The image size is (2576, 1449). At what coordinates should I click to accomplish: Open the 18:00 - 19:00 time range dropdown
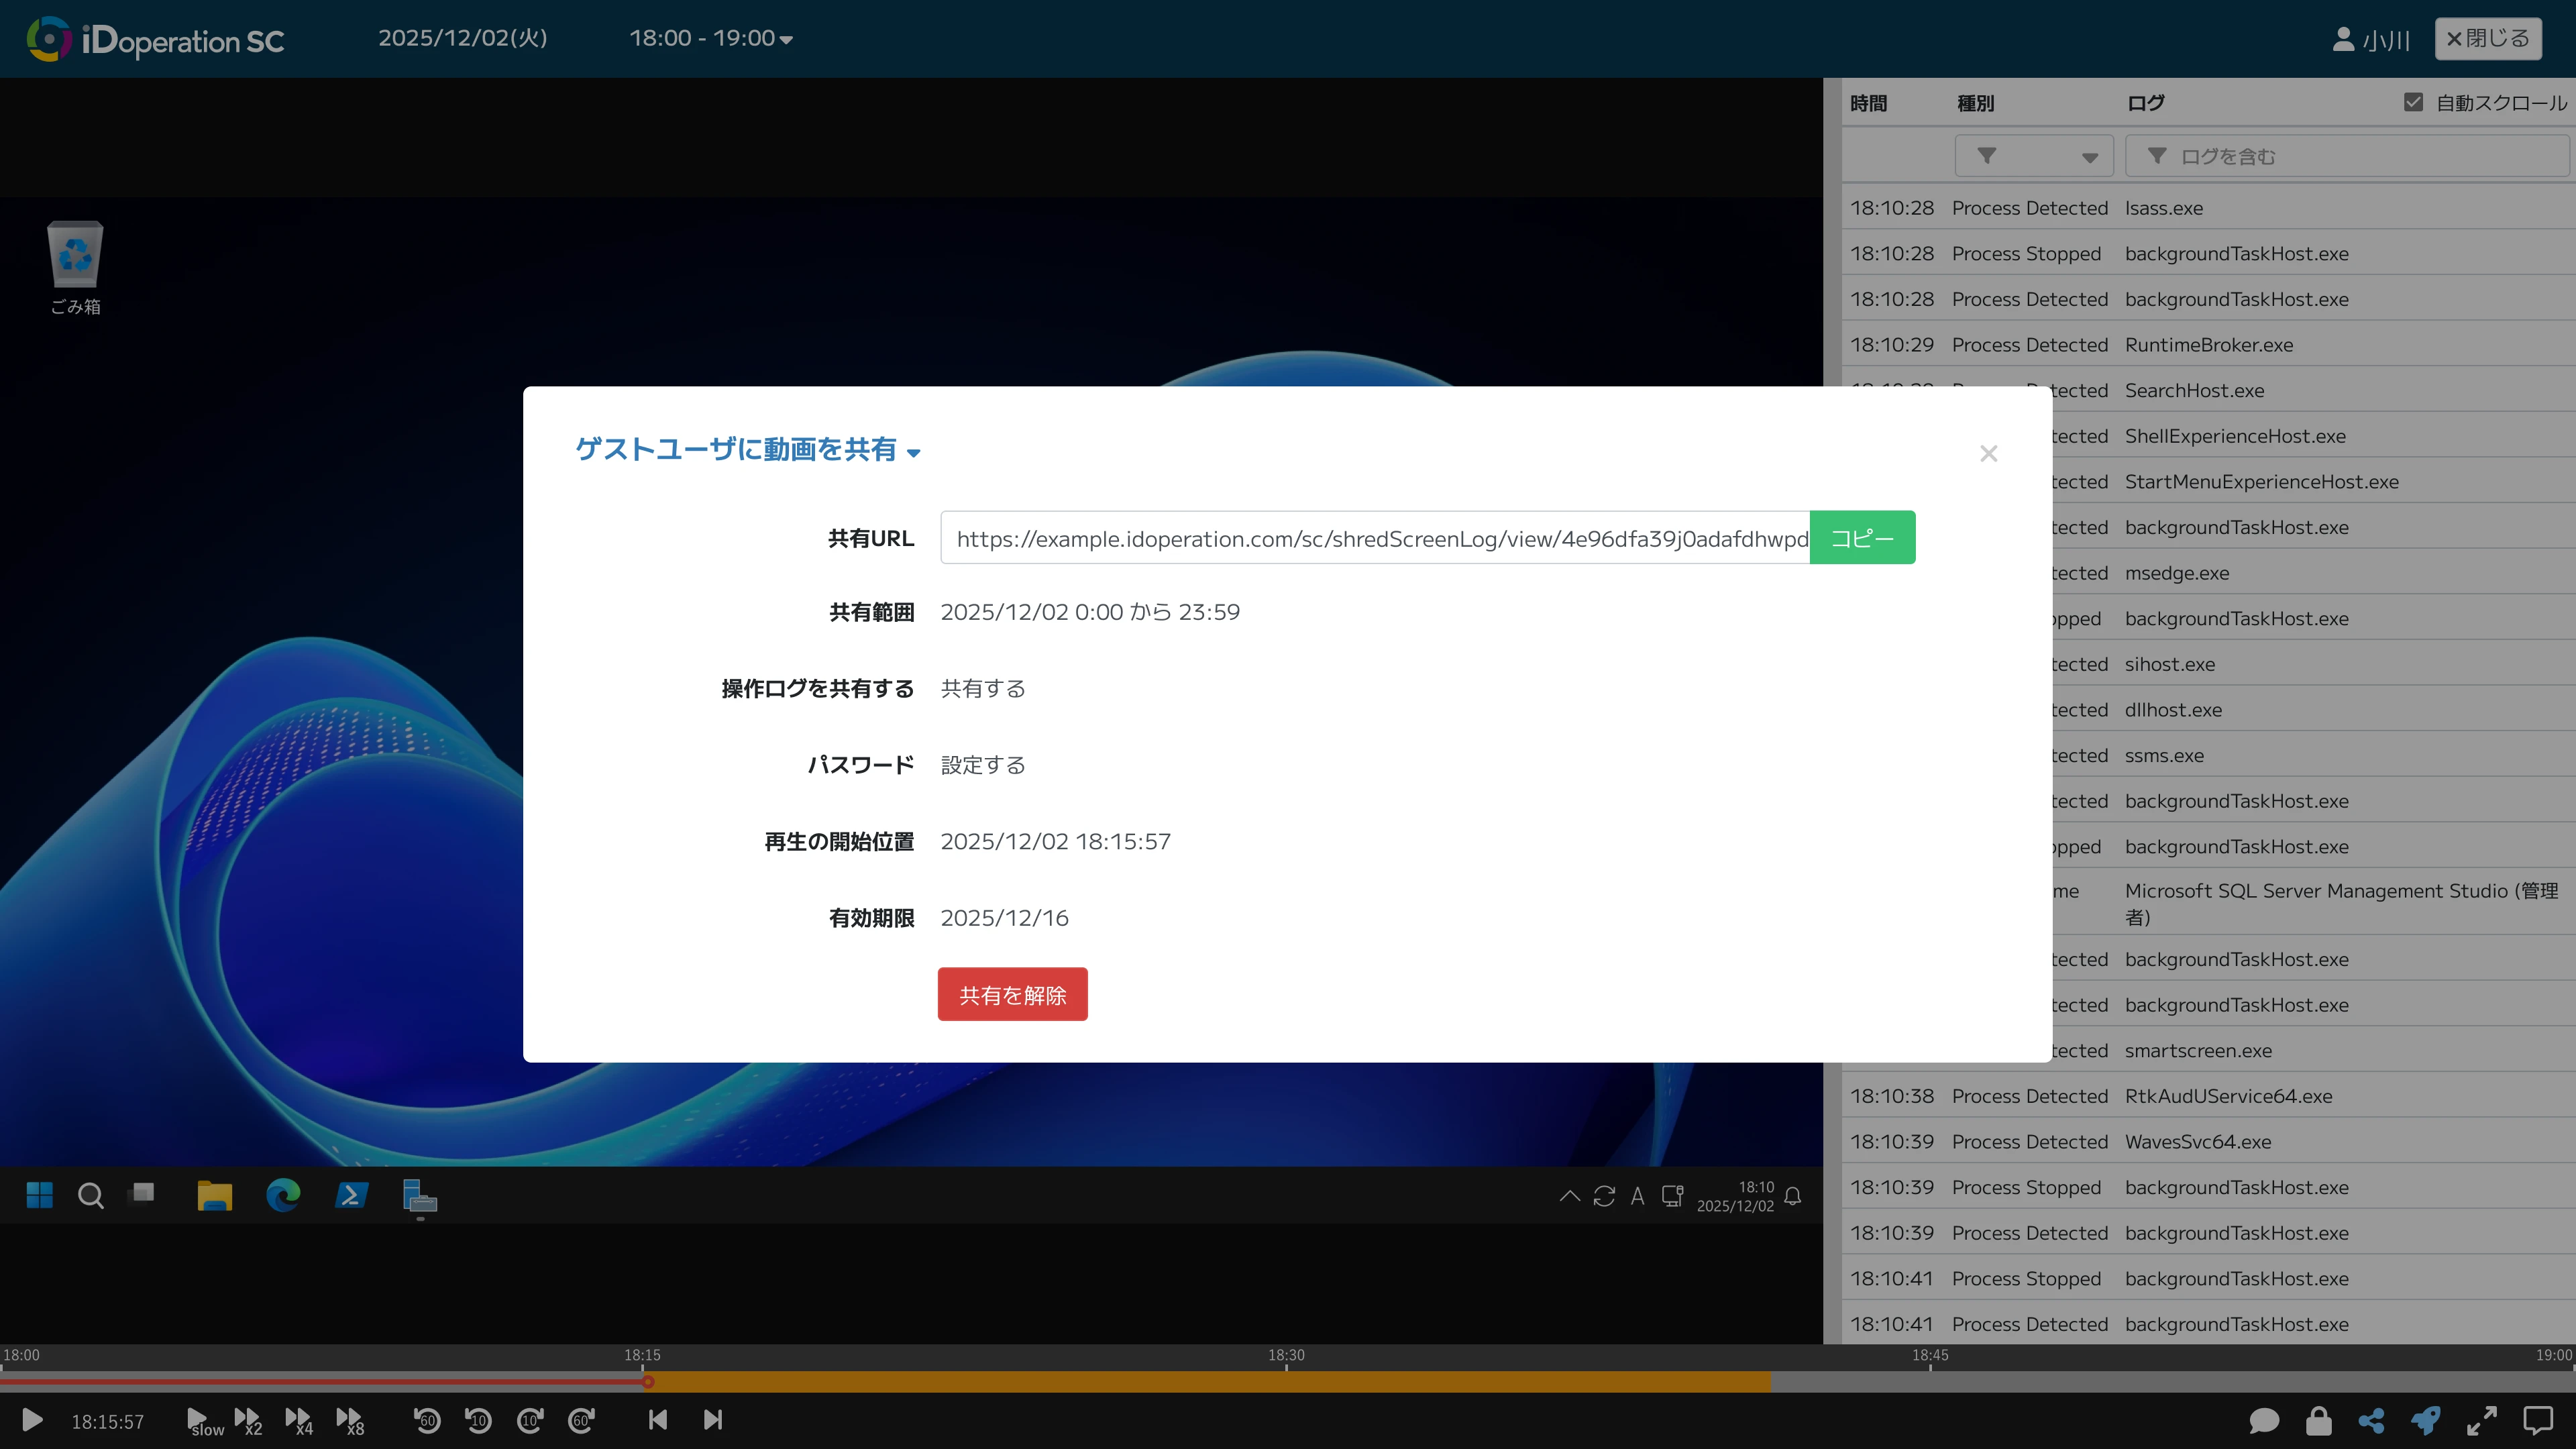(x=710, y=38)
